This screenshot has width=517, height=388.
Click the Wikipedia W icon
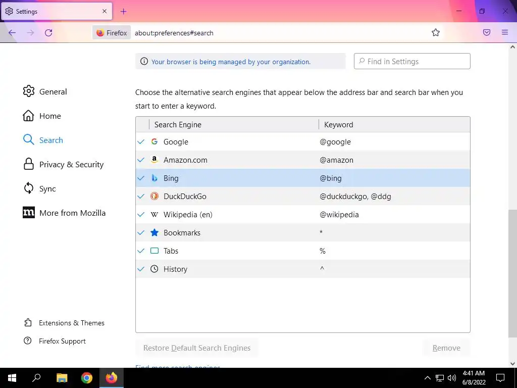[154, 214]
